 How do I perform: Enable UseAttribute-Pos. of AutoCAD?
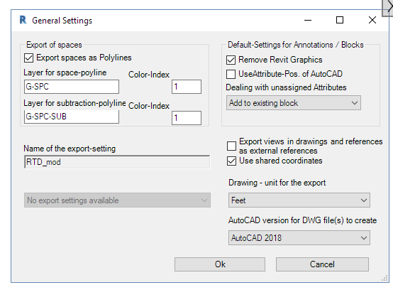pyautogui.click(x=231, y=74)
